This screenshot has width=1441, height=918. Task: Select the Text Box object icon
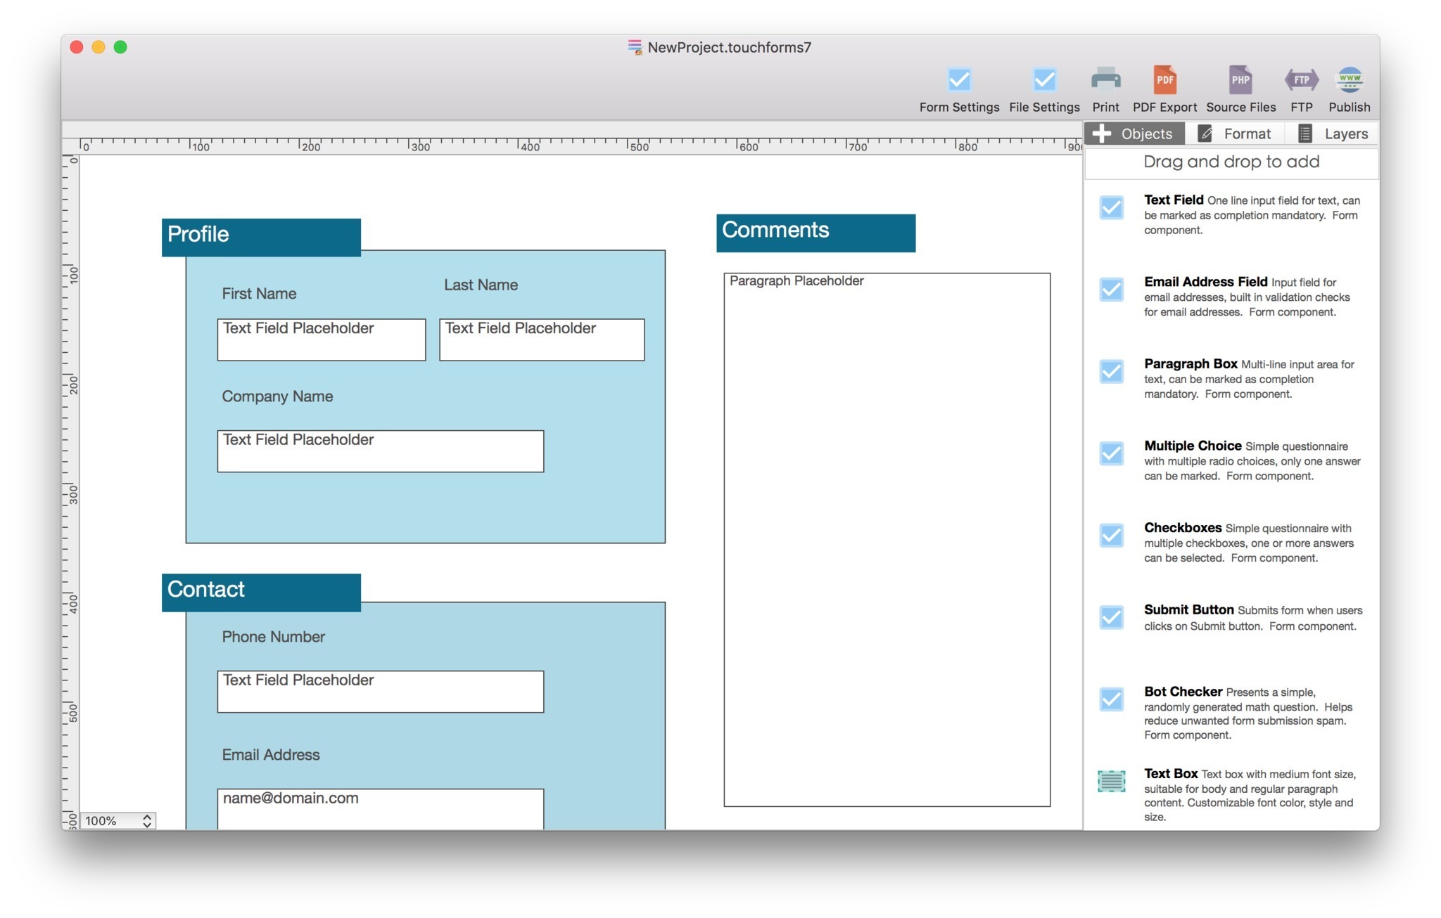click(1111, 781)
